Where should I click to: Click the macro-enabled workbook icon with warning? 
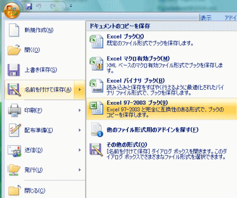tap(96, 63)
